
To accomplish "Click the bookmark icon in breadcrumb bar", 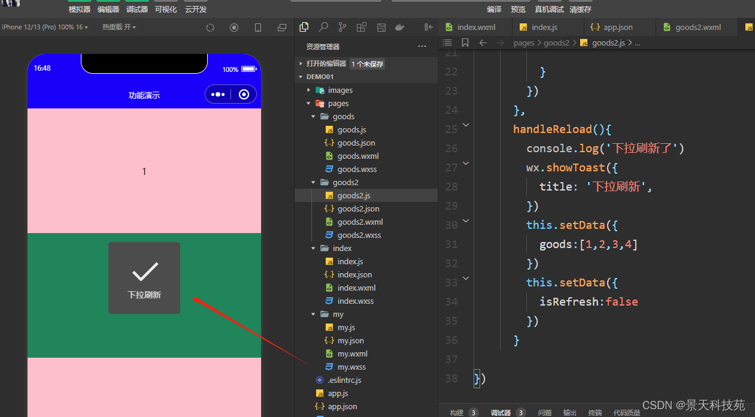I will (465, 43).
